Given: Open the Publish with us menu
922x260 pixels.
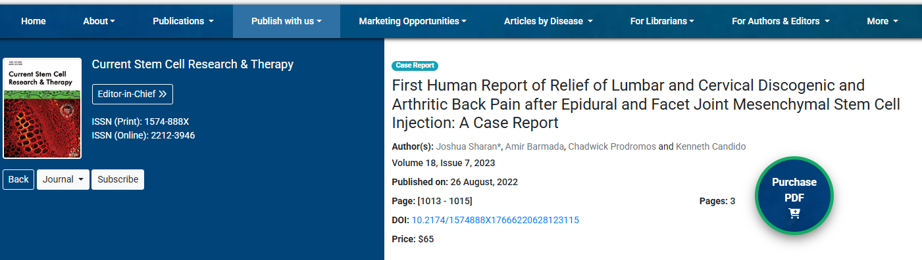Looking at the screenshot, I should (x=286, y=21).
